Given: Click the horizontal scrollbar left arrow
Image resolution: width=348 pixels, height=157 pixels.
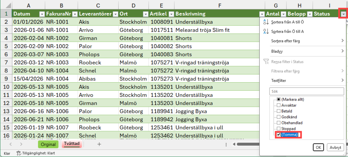Looking at the screenshot, I should [x=234, y=144].
